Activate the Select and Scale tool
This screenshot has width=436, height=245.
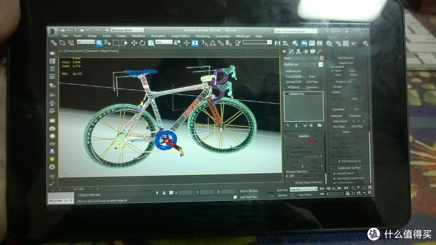tap(151, 43)
